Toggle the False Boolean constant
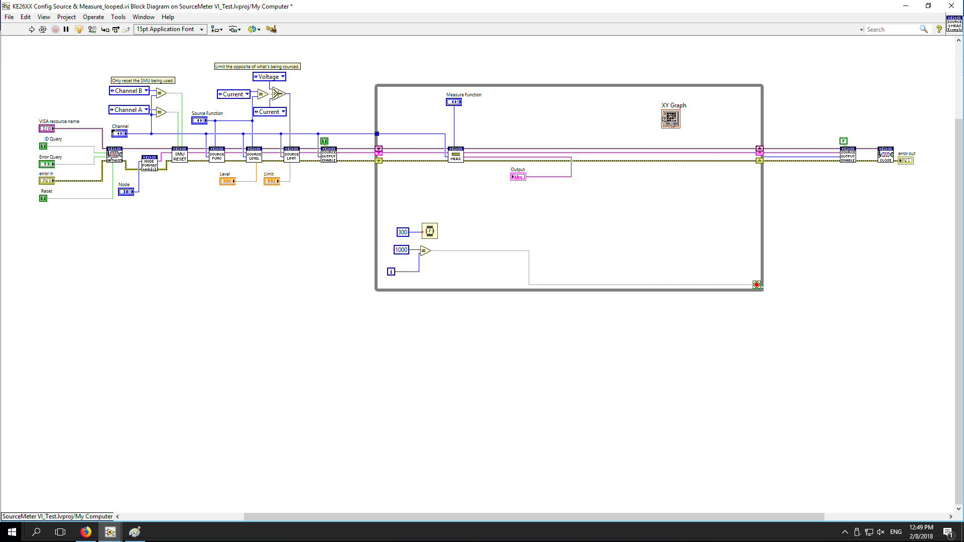Image resolution: width=964 pixels, height=542 pixels. (x=843, y=141)
